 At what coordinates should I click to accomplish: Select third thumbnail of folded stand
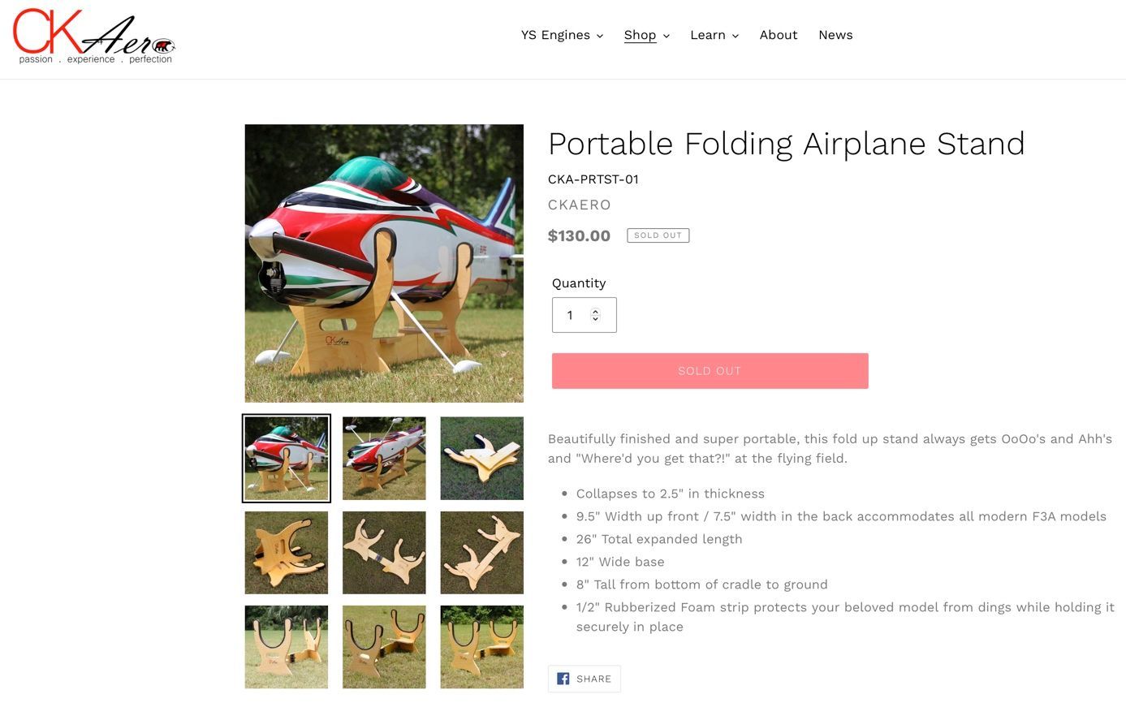tap(481, 459)
